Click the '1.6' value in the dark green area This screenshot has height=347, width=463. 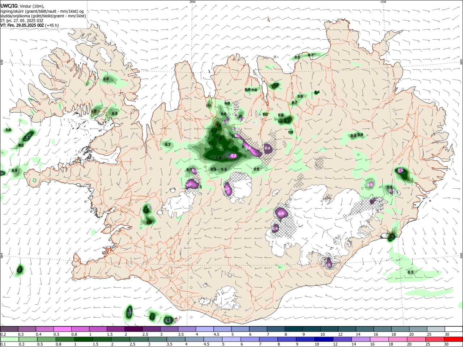click(219, 138)
